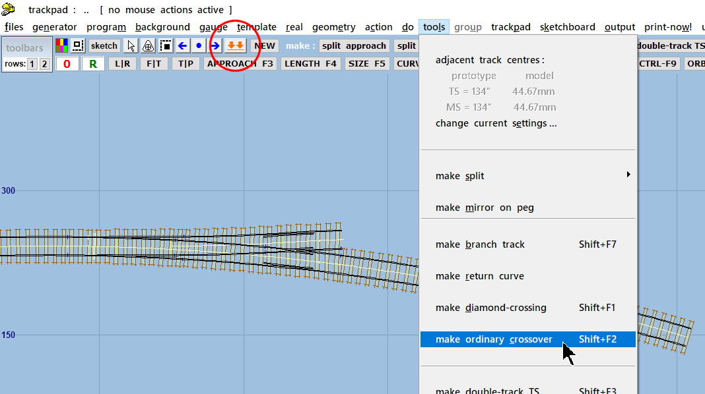Viewport: 705px width, 394px height.
Task: Click the mouse pointer tool icon
Action: [131, 45]
